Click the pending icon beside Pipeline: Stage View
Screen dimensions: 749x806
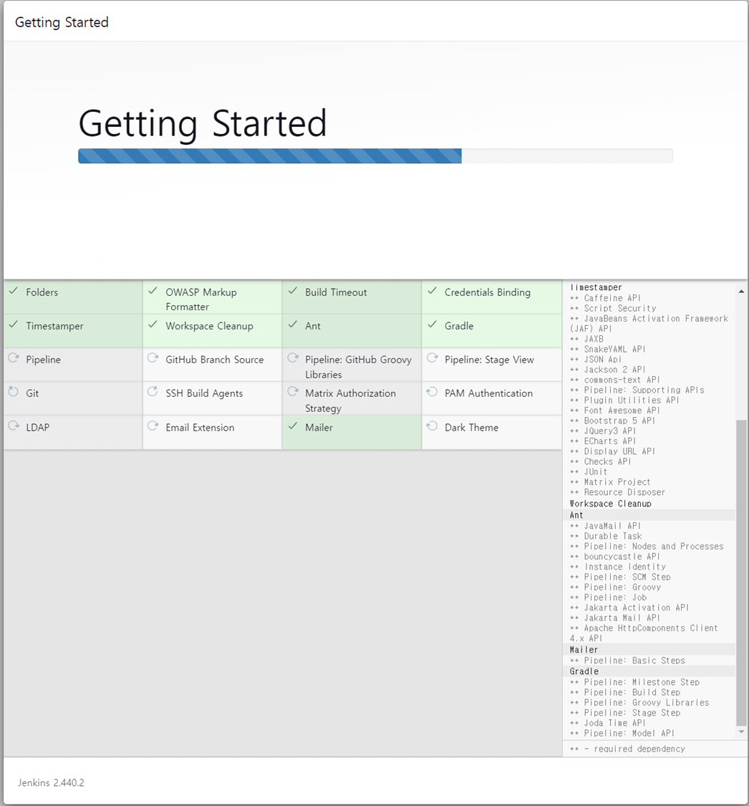point(432,358)
